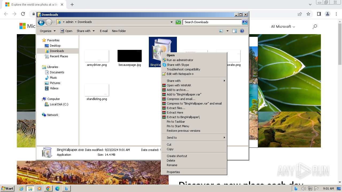Choose Add to "BingWallpaper.rar"
This screenshot has width=342, height=192.
194,94
